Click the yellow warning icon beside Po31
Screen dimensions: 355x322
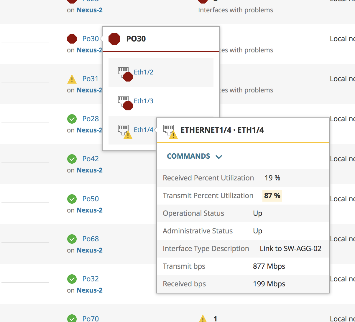(72, 79)
